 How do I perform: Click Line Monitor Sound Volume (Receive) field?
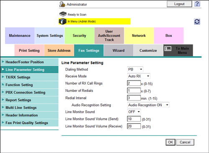point(134,126)
